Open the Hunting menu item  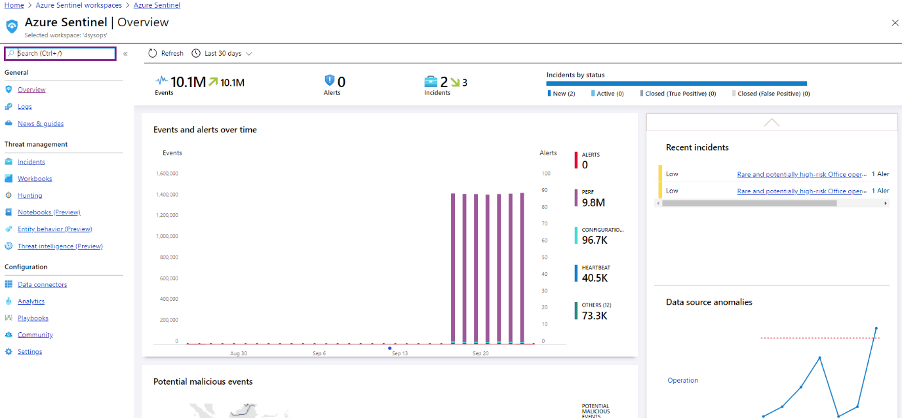(x=30, y=196)
